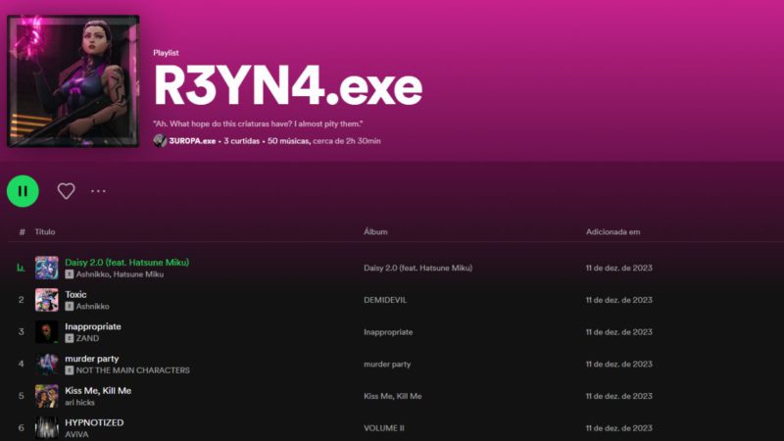784x441 pixels.
Task: Open the ZAND artist link
Action: (87, 338)
